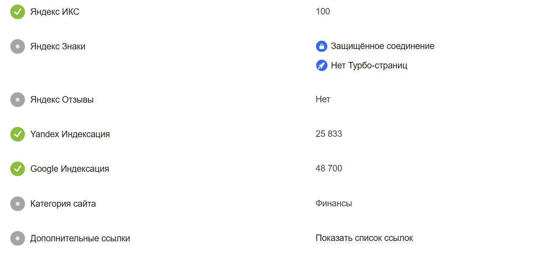The height and width of the screenshot is (255, 541).
Task: Click the gray status icon beside Яндекс Отзывы
Action: point(18,100)
